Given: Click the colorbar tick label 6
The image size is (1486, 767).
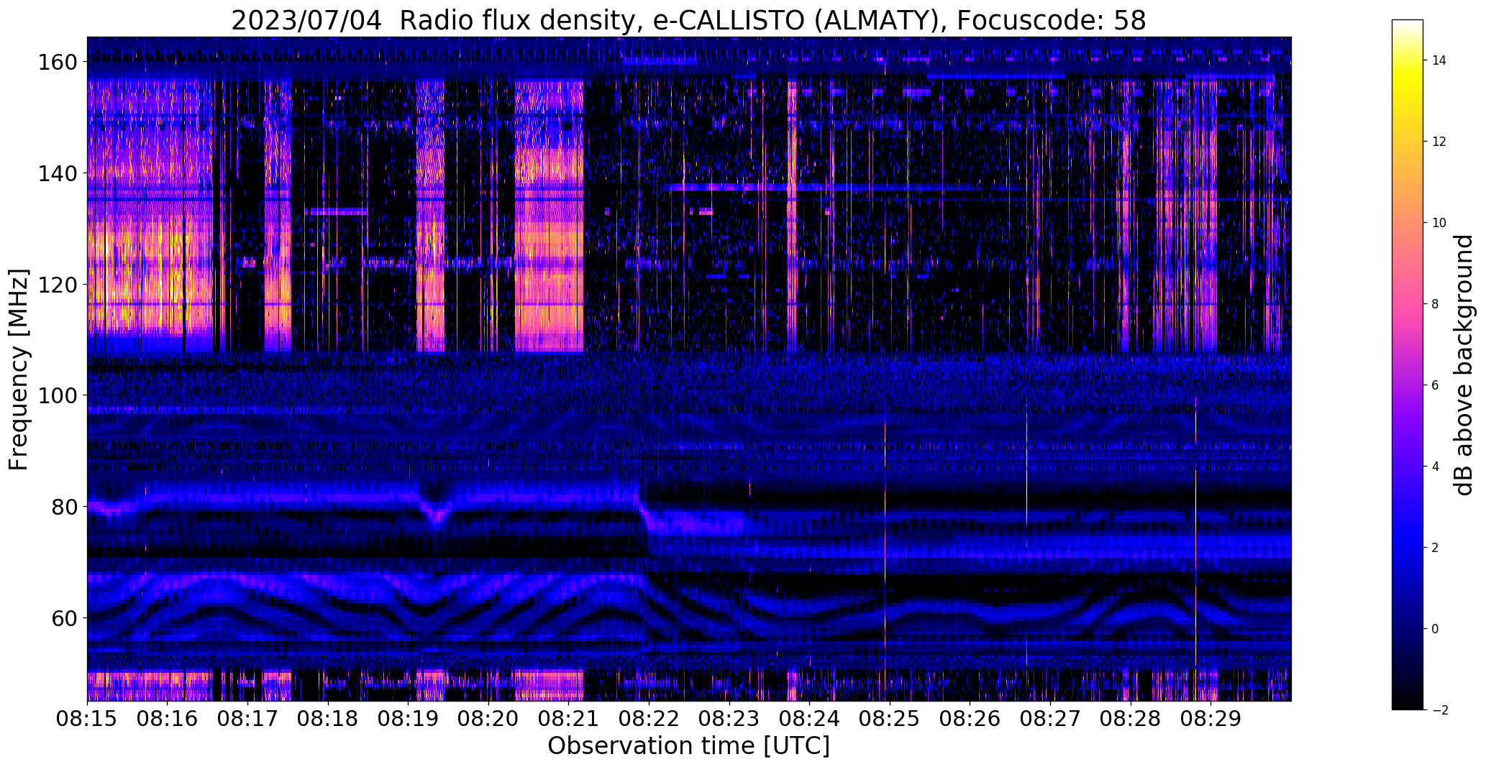Looking at the screenshot, I should click(1436, 385).
